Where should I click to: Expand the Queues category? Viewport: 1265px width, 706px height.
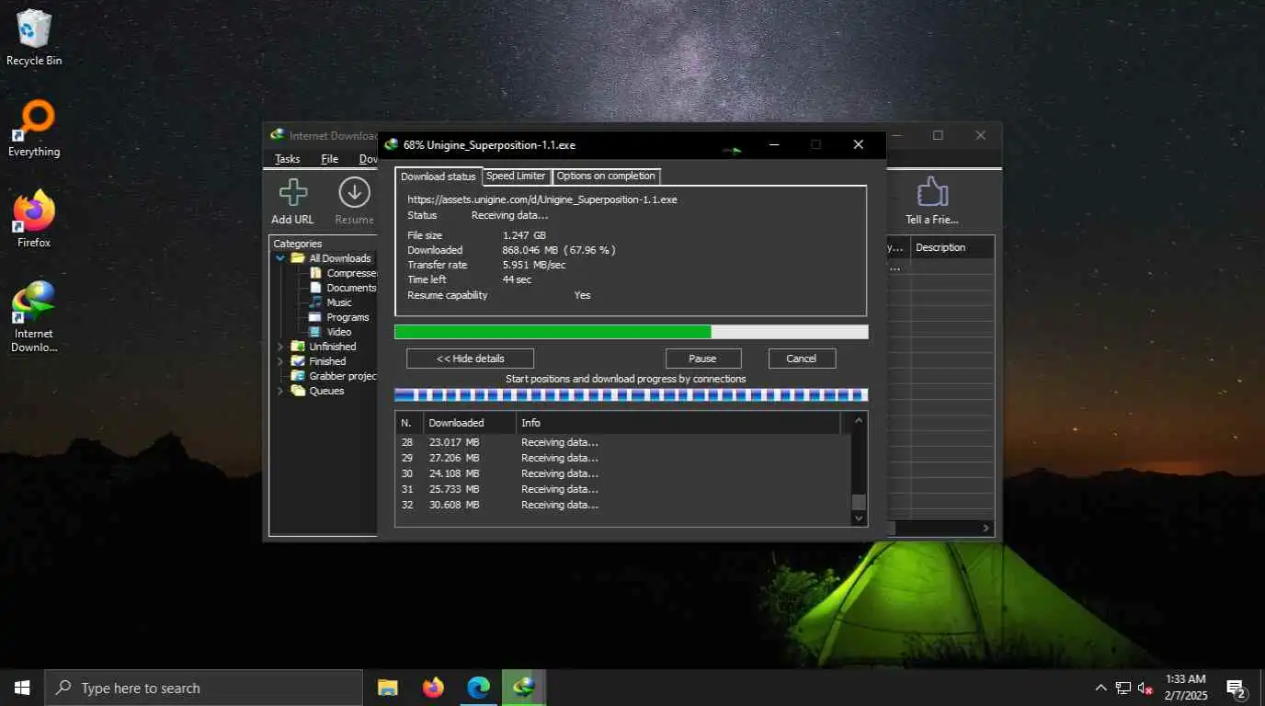pos(280,391)
